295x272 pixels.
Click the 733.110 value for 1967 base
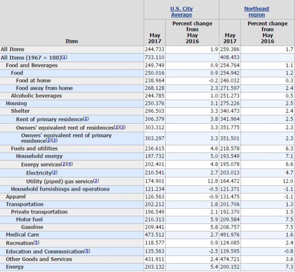coord(154,57)
